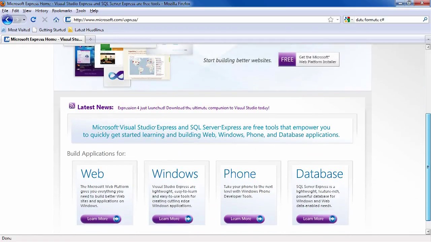The width and height of the screenshot is (431, 242).
Task: Open the list all tabs dropdown
Action: [428, 39]
